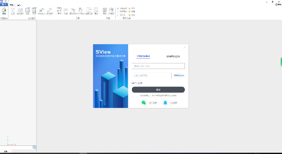
Task: Click the QQ penguin login icon
Action: [165, 103]
